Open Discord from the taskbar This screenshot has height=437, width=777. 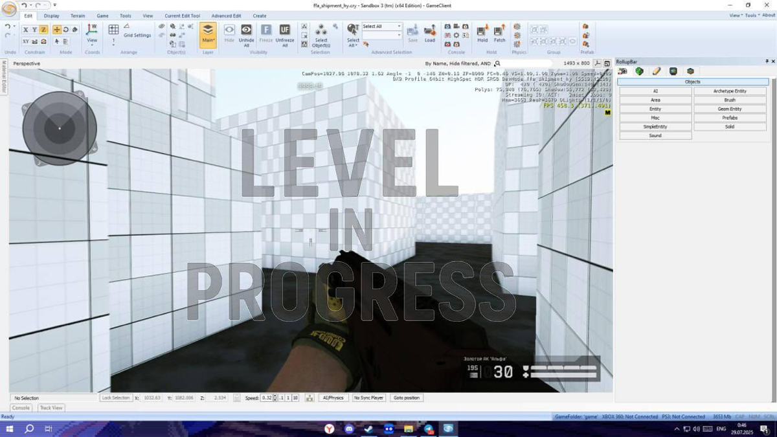tap(350, 429)
